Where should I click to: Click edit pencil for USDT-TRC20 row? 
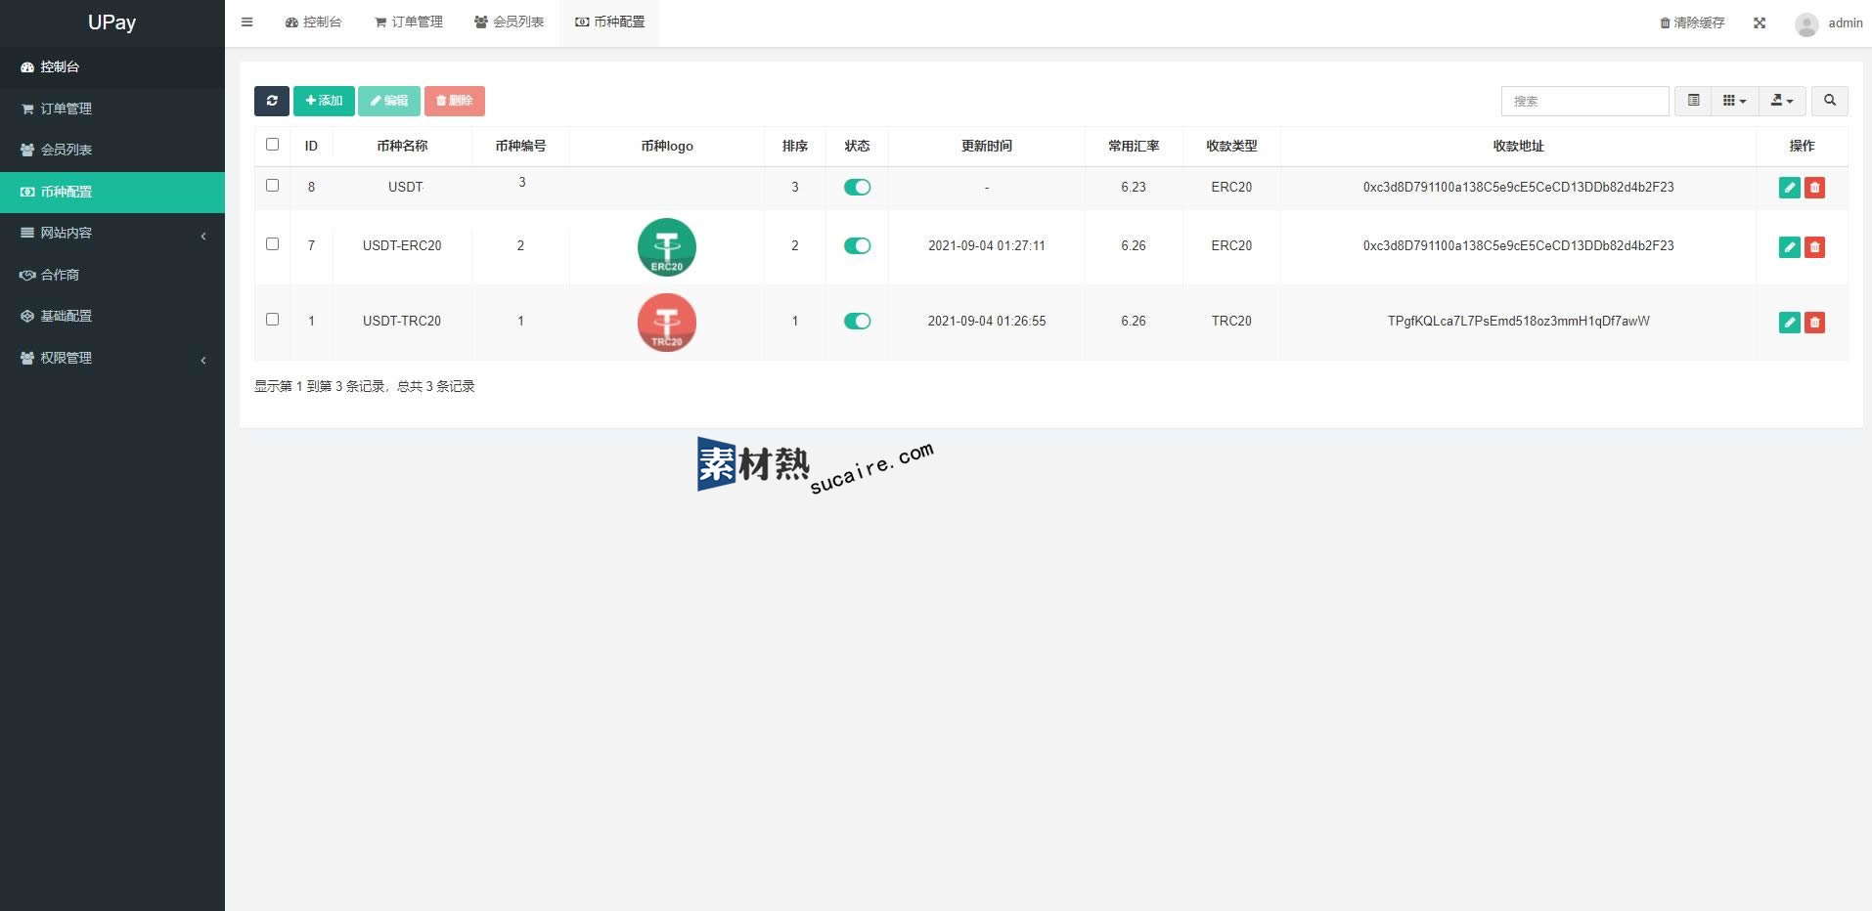(1789, 323)
